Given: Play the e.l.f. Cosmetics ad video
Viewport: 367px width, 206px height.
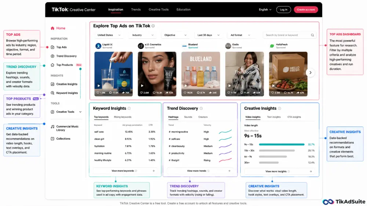Looking at the screenshot, I should click(x=142, y=86).
